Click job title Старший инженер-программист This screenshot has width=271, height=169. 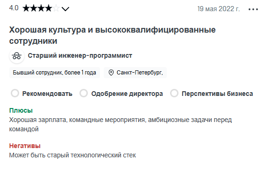click(x=80, y=56)
